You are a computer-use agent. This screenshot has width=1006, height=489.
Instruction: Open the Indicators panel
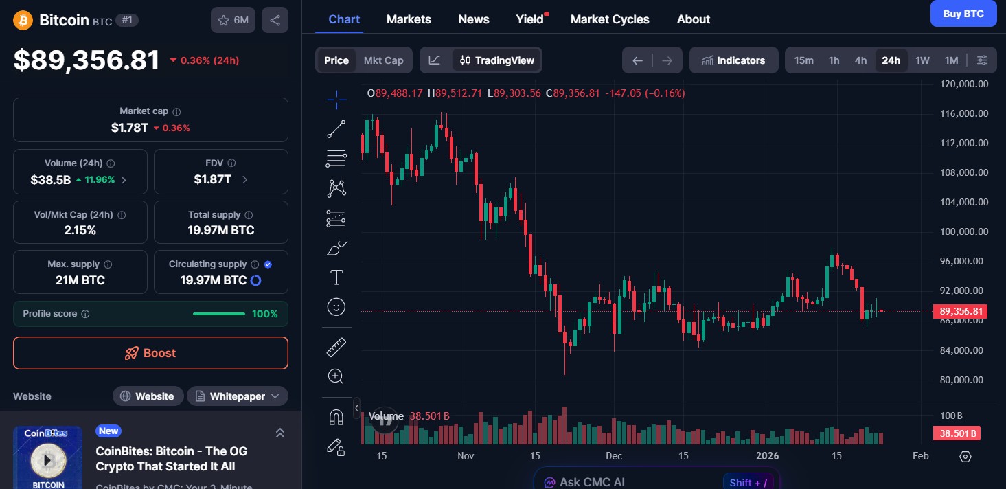point(733,60)
